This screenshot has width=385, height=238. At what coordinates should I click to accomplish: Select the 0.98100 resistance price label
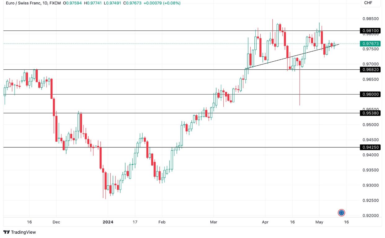[371, 31]
